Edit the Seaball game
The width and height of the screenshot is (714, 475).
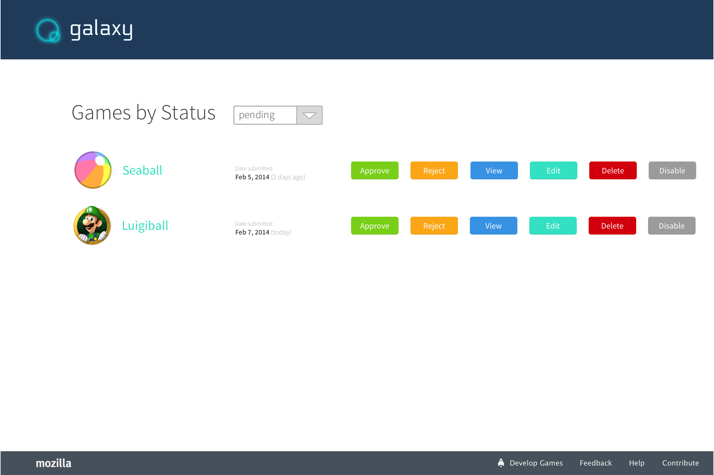point(553,170)
